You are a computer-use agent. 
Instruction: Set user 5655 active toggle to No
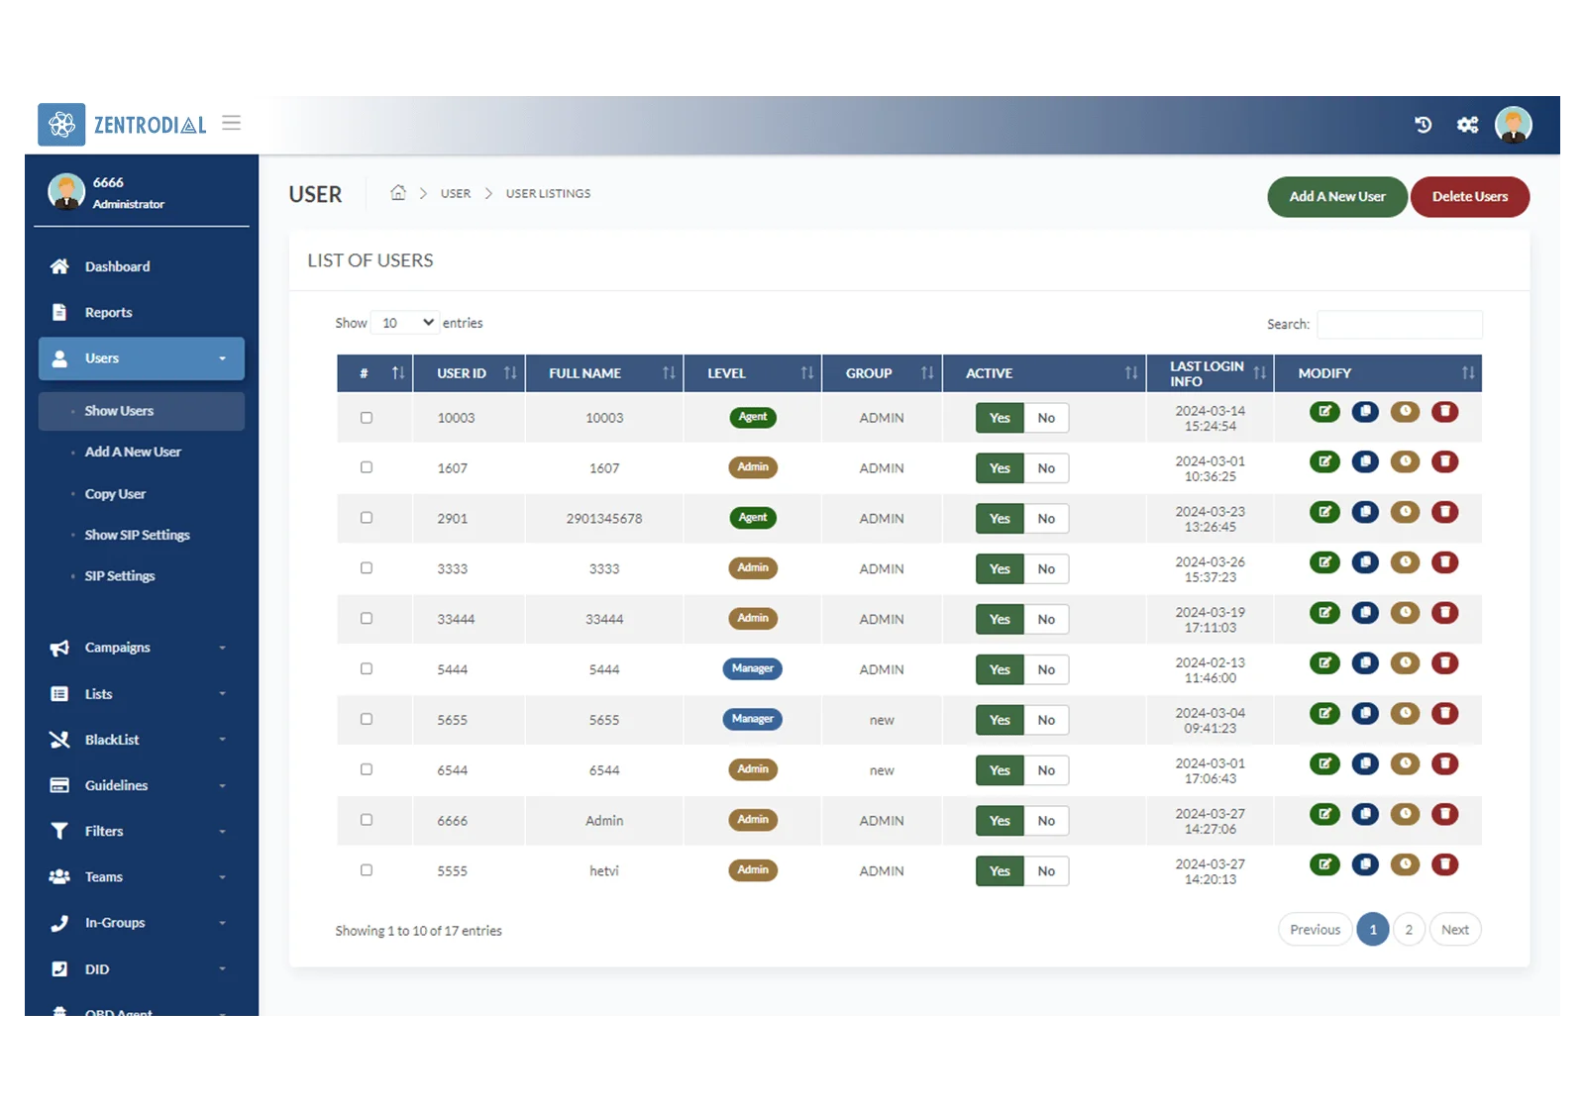click(x=1046, y=720)
